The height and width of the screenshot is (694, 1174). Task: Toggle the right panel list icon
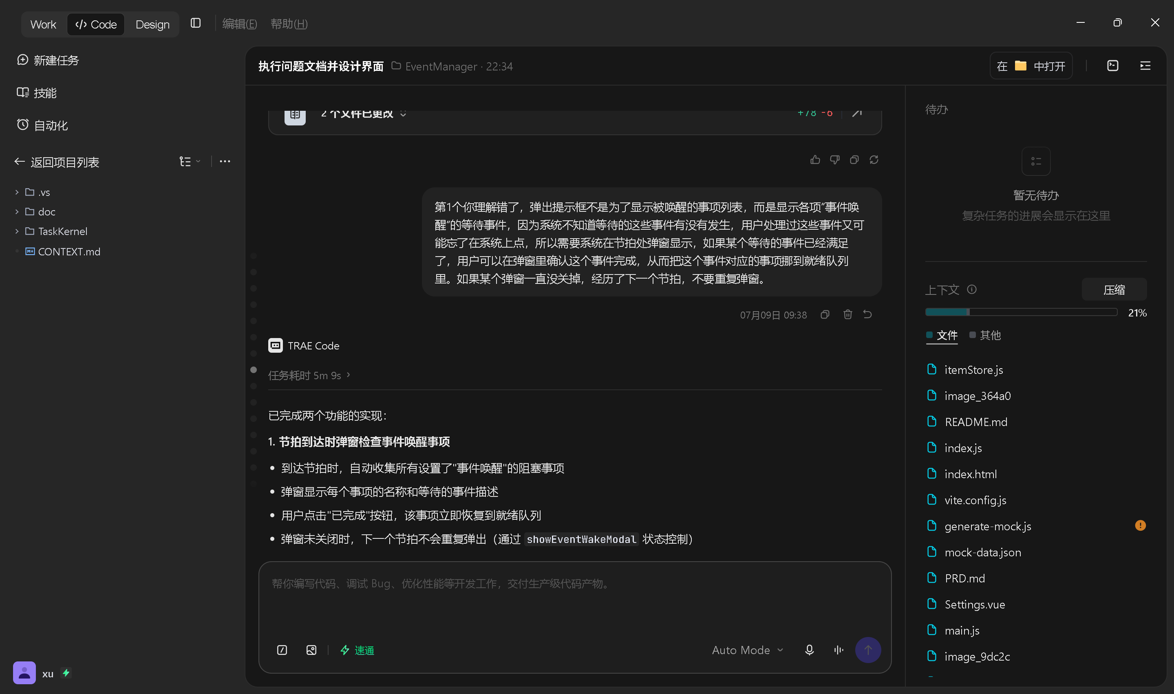[x=1145, y=66]
